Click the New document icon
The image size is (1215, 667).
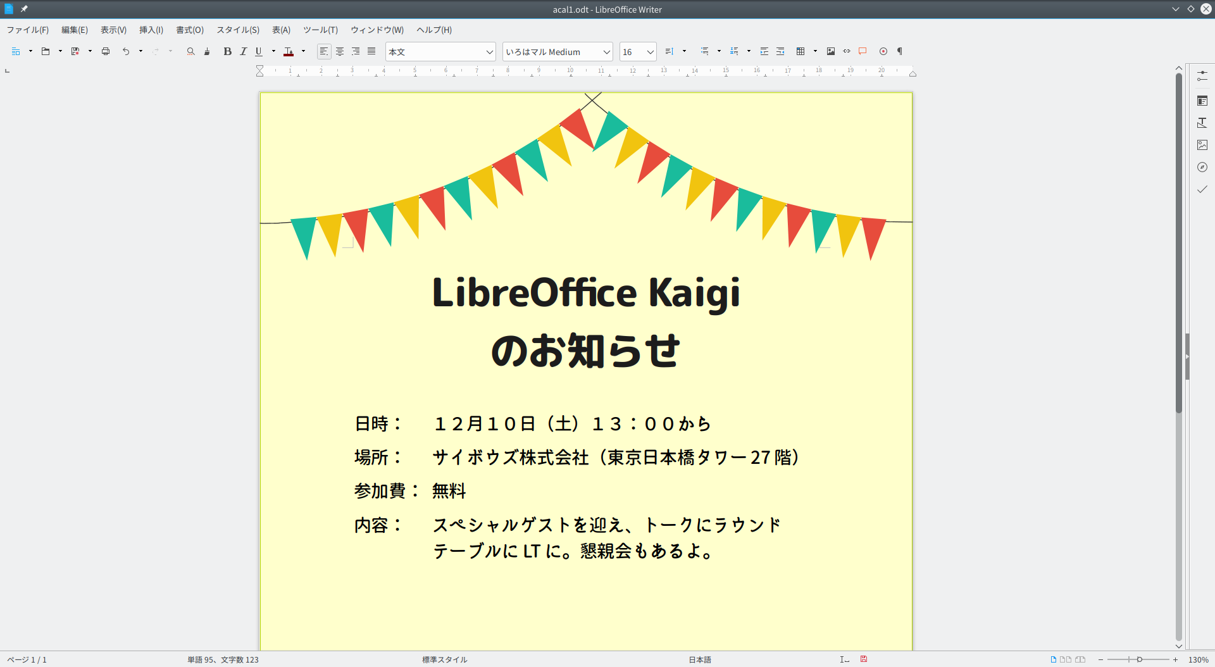[16, 51]
